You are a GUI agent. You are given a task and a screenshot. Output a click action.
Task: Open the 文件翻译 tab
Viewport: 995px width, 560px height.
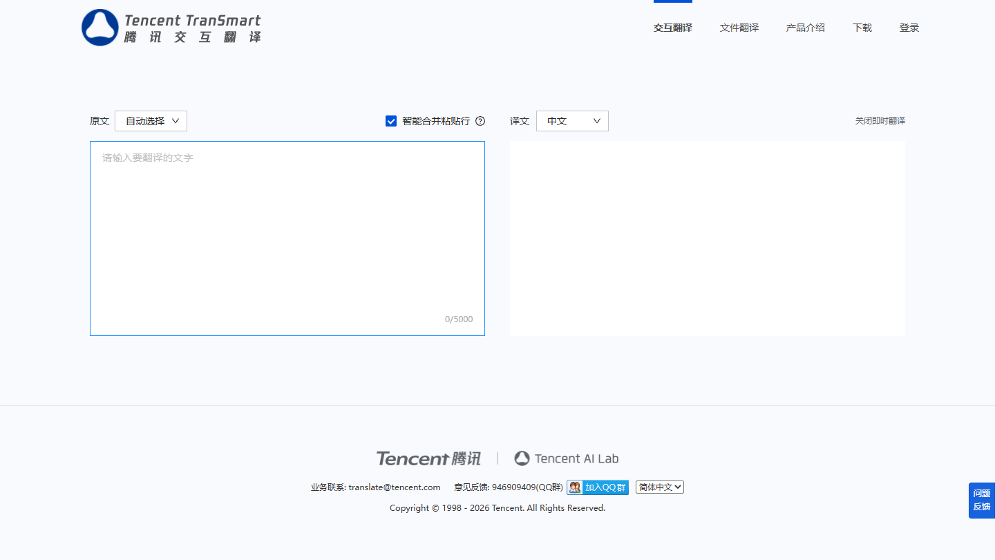pyautogui.click(x=739, y=28)
